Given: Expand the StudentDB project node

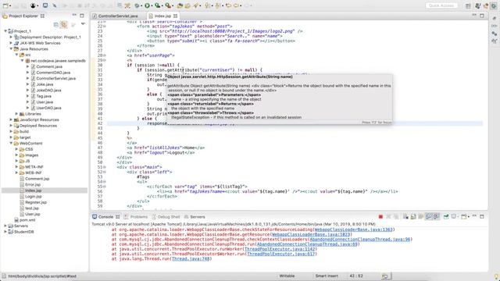Looking at the screenshot, I should (x=5, y=232).
